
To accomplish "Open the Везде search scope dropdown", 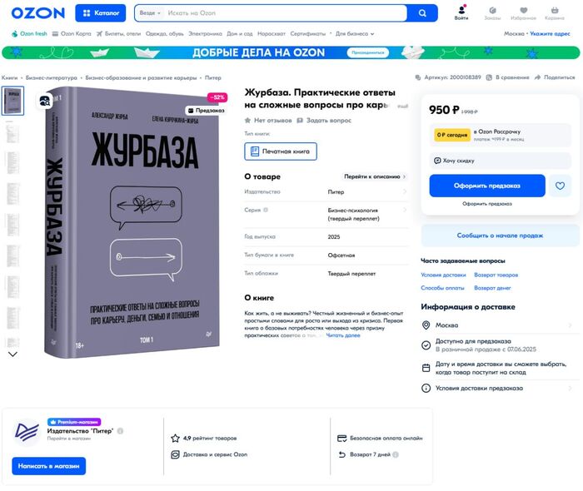I will [x=150, y=13].
